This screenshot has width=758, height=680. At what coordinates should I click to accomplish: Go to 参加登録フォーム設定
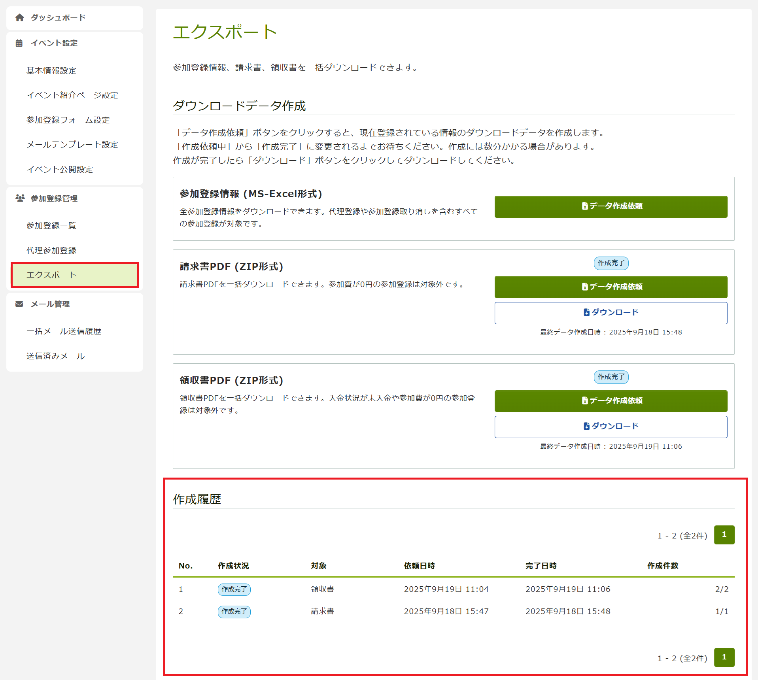pyautogui.click(x=68, y=120)
